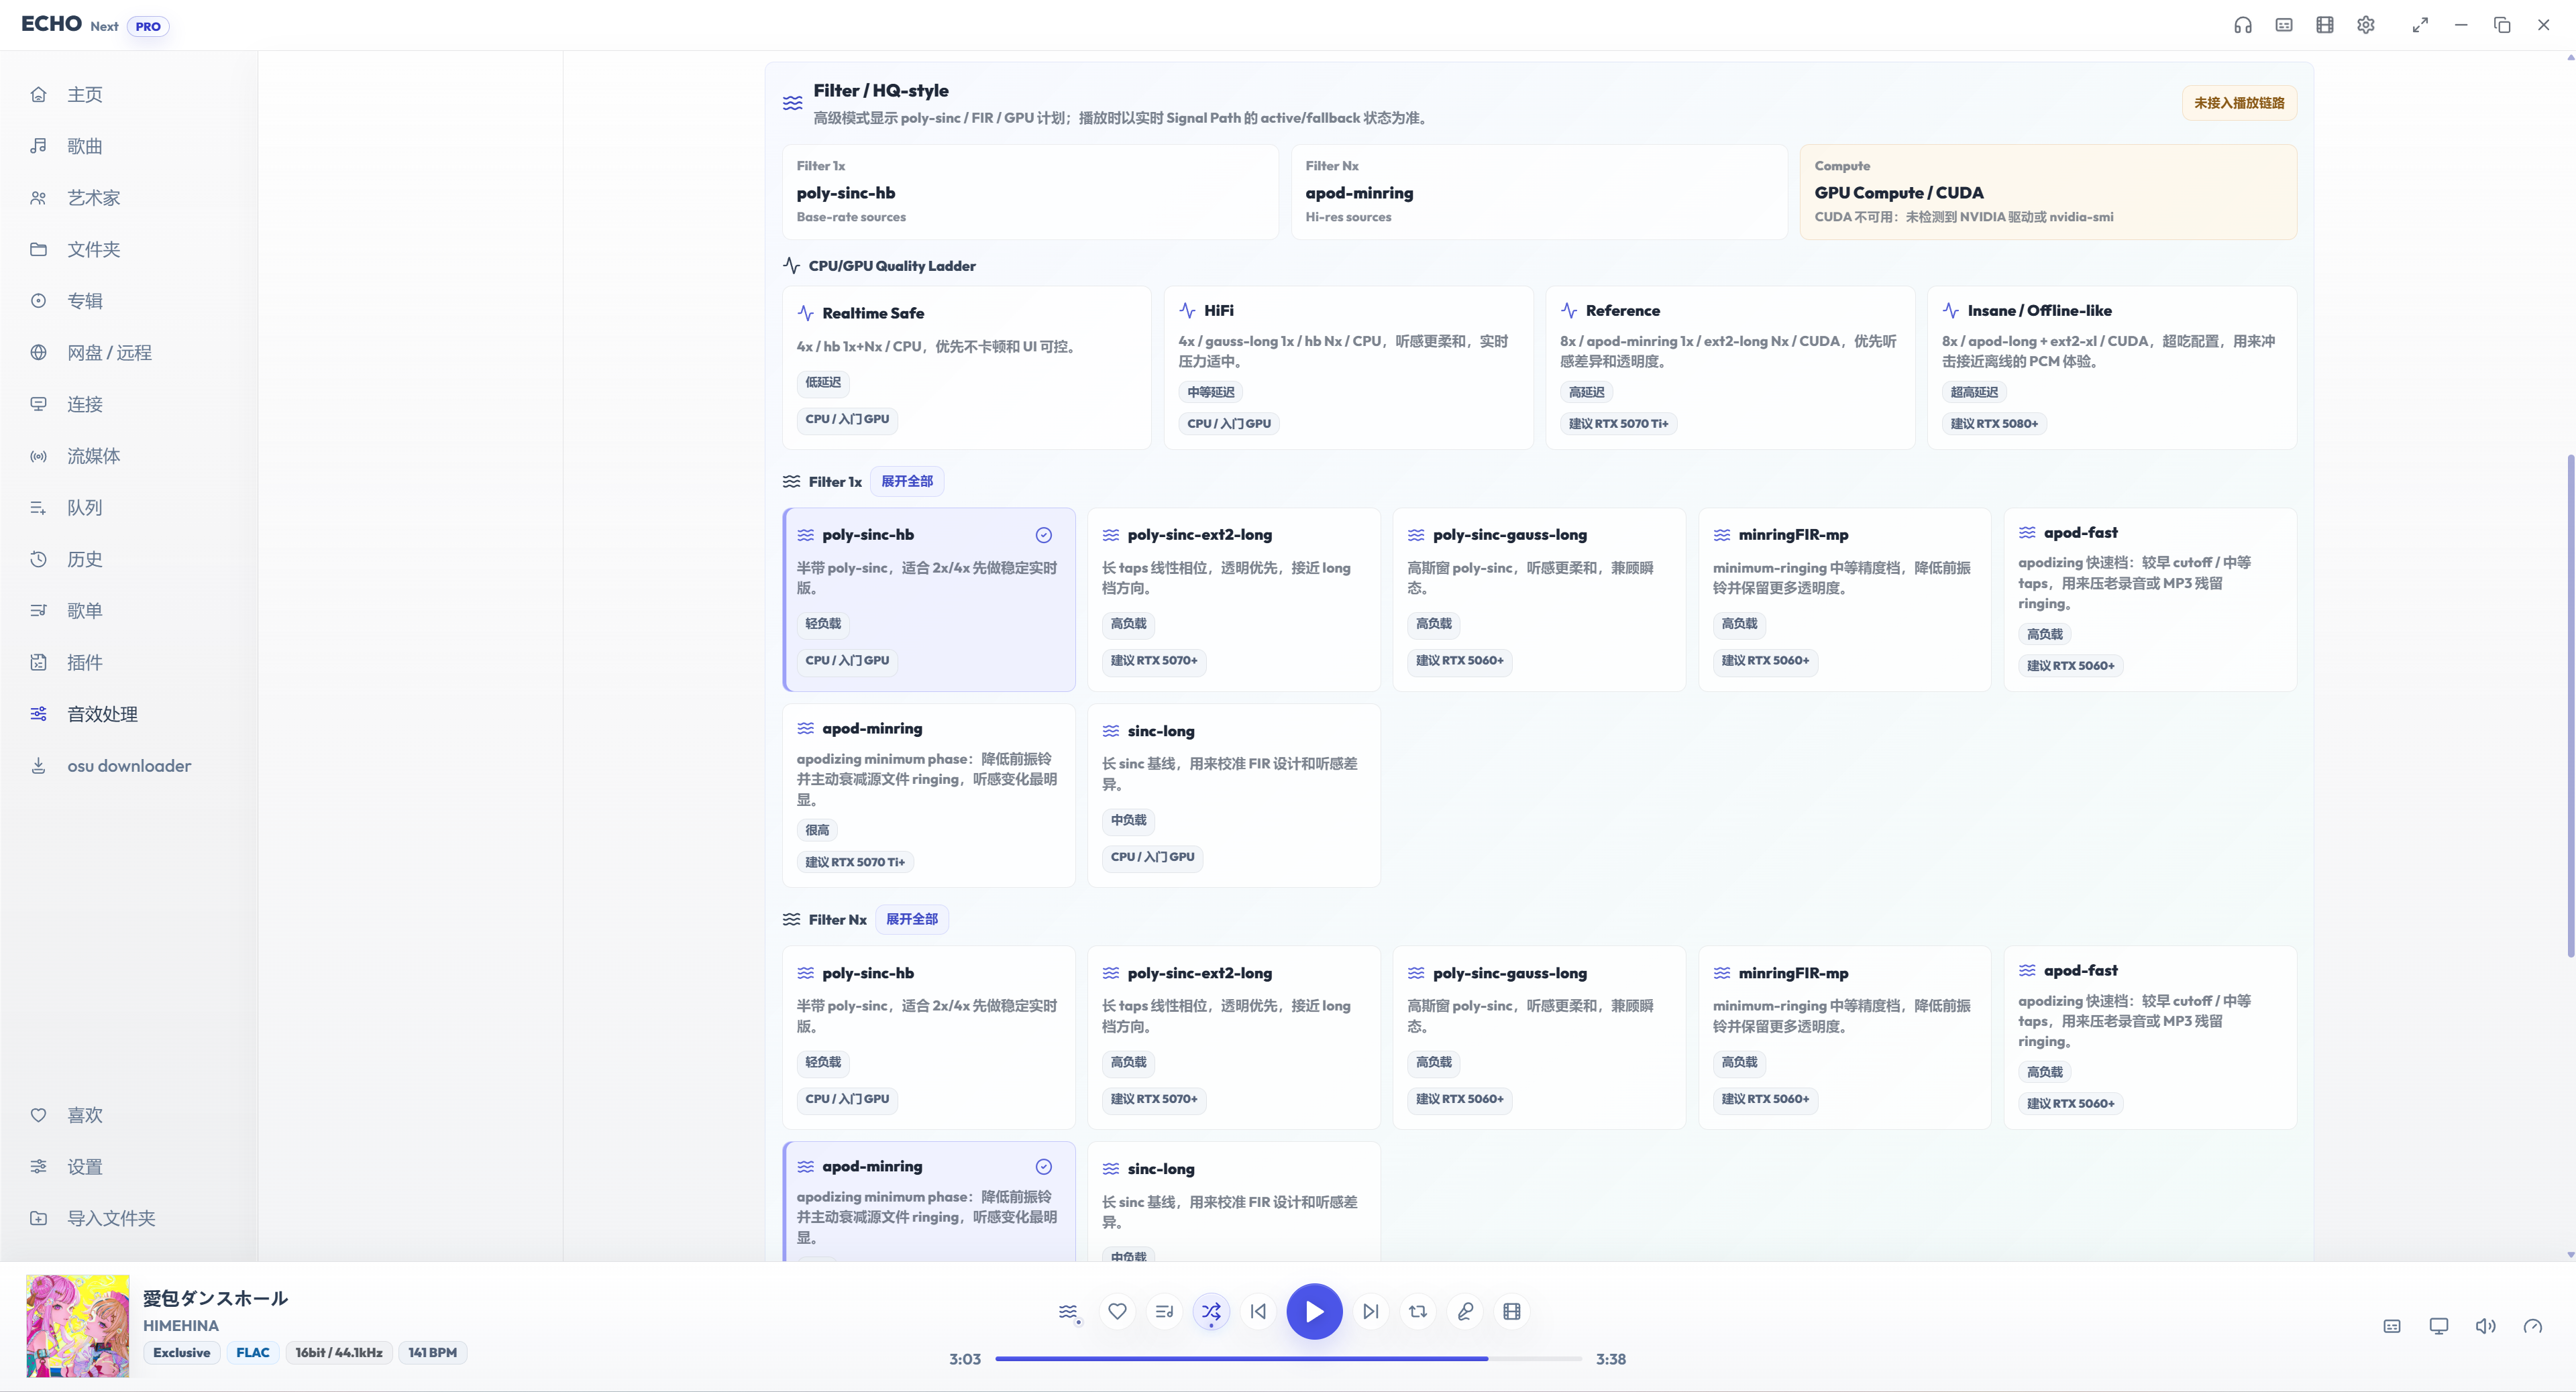The height and width of the screenshot is (1392, 2576).
Task: Open osu downloader in the sidebar
Action: (129, 766)
